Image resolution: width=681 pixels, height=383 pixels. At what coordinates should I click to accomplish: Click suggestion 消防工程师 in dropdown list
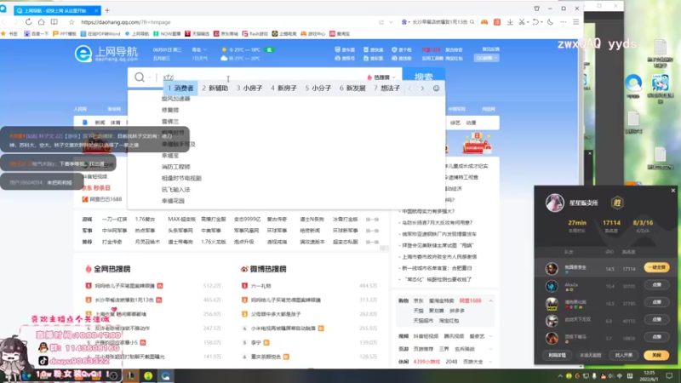pyautogui.click(x=175, y=167)
